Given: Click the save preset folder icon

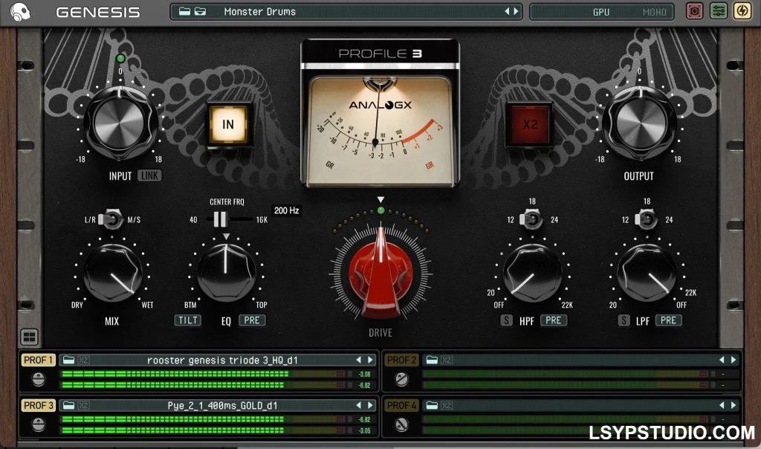Looking at the screenshot, I should click(200, 11).
